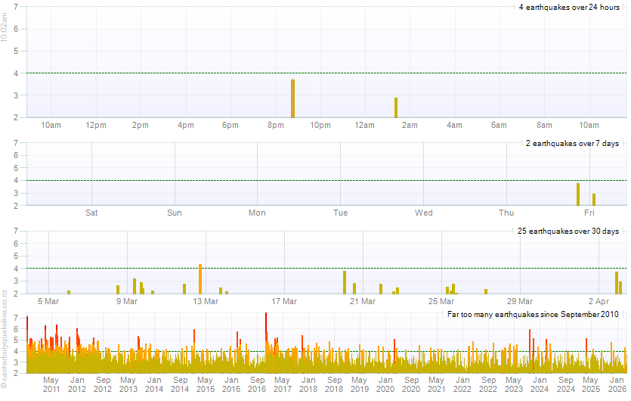
Task: Select the "Jan 2024" label on the history axis
Action: tap(540, 384)
